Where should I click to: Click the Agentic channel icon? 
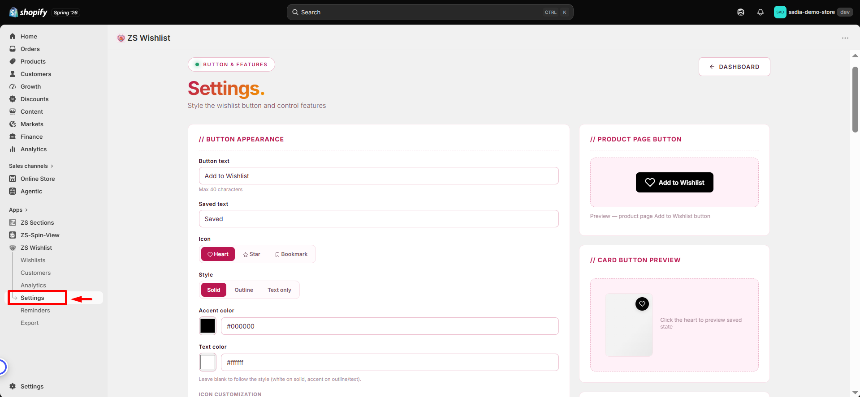click(x=13, y=191)
